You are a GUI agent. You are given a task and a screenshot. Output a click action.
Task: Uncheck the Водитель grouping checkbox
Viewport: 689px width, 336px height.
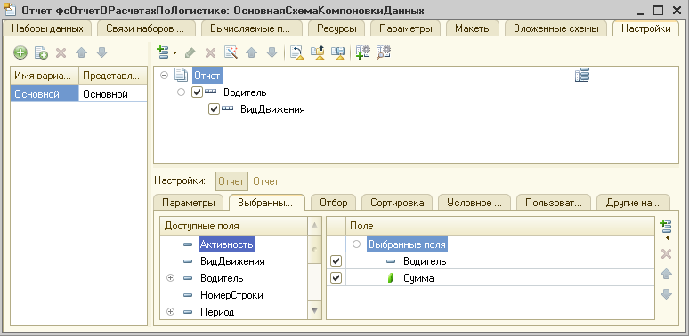tap(198, 92)
